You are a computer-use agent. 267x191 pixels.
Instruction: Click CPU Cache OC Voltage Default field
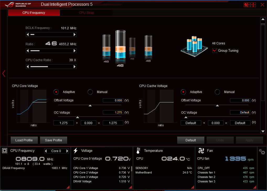[240, 112]
